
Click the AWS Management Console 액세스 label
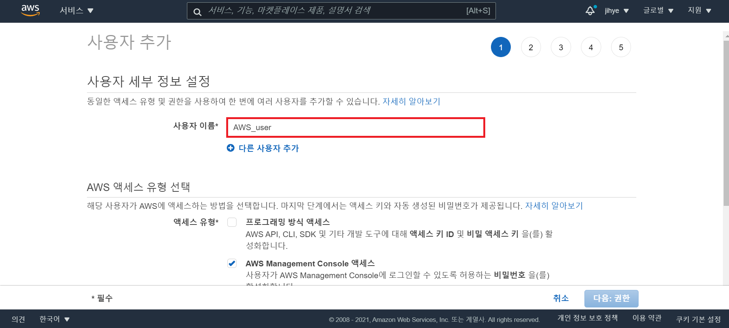[310, 263]
